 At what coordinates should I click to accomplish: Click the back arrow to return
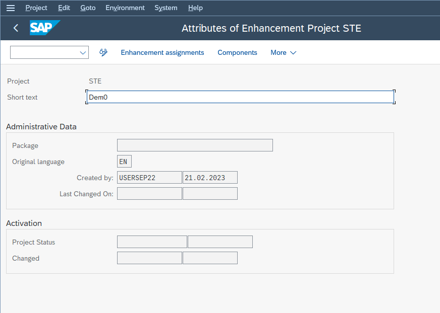15,28
